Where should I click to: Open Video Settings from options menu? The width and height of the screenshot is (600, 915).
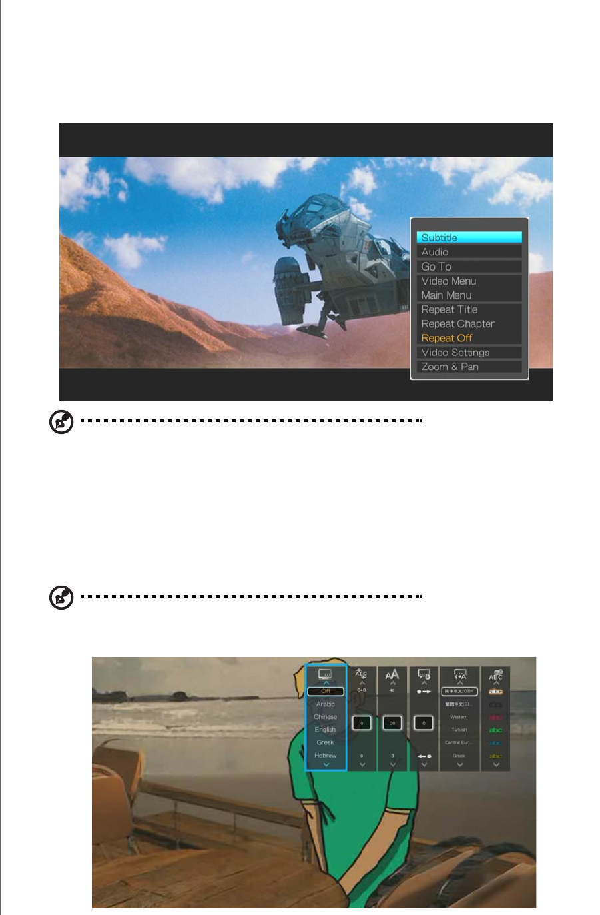coord(469,353)
